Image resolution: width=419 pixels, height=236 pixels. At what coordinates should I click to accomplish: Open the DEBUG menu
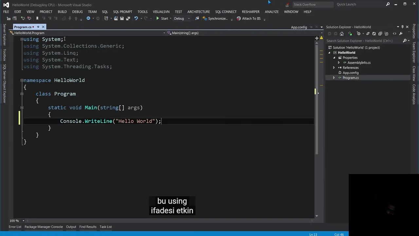click(77, 11)
